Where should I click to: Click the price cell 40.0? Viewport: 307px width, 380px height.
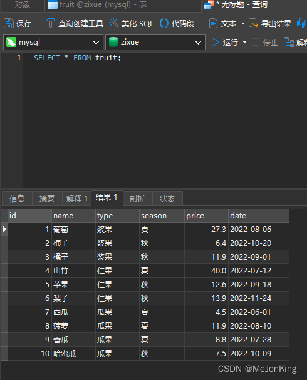point(206,271)
